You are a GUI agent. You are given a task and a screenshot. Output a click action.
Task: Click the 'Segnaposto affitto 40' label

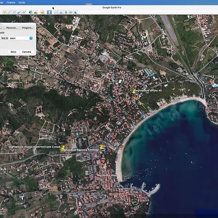[x=148, y=91]
